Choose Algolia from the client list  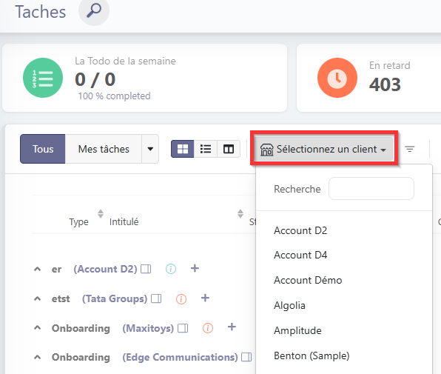[x=290, y=305]
